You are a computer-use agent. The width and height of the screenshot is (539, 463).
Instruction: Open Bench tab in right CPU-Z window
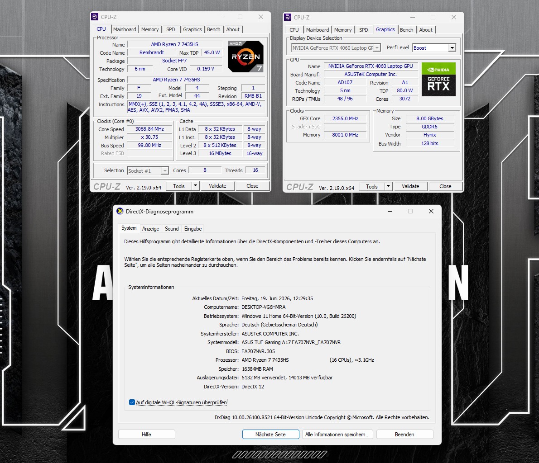(406, 30)
